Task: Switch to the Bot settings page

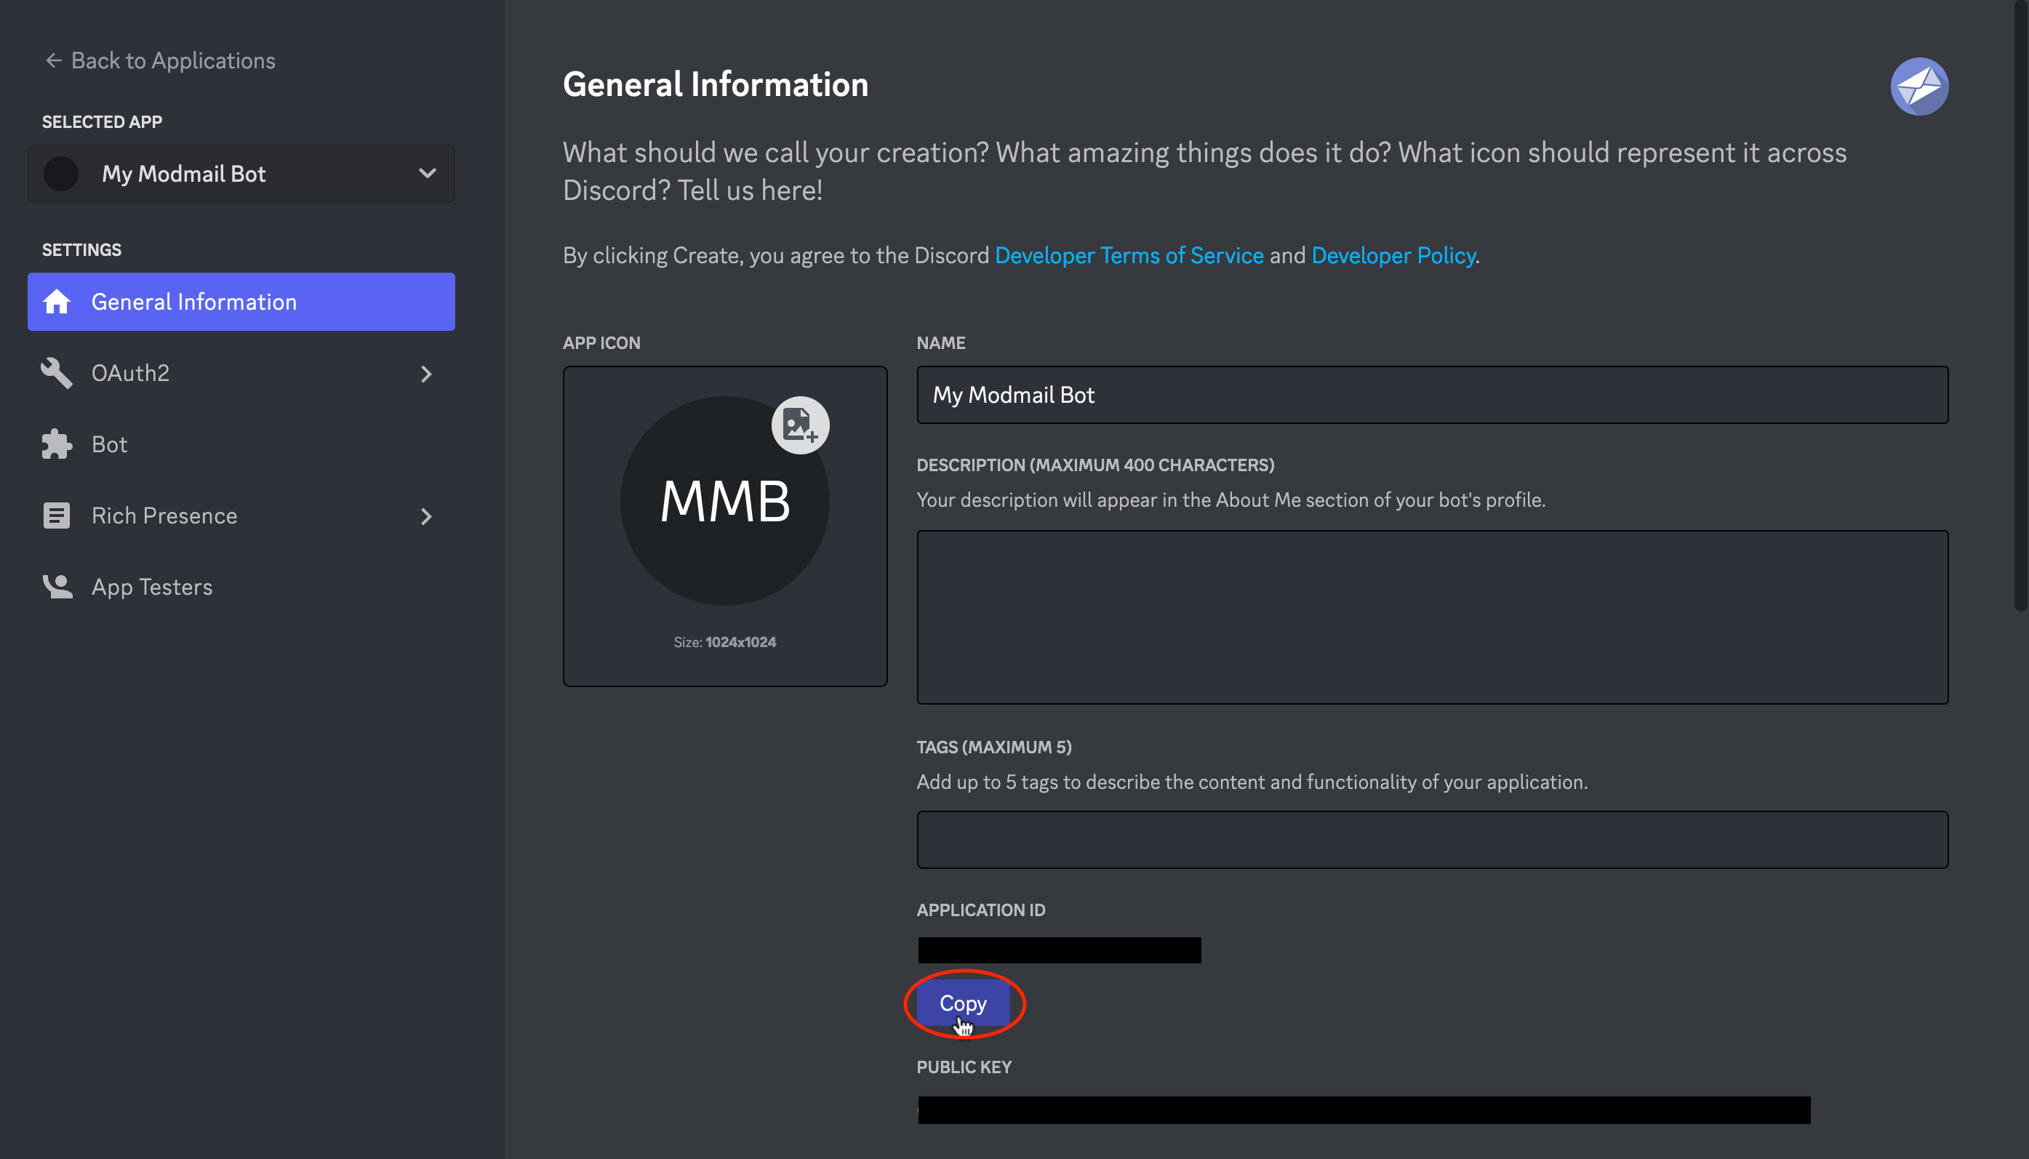Action: (110, 444)
